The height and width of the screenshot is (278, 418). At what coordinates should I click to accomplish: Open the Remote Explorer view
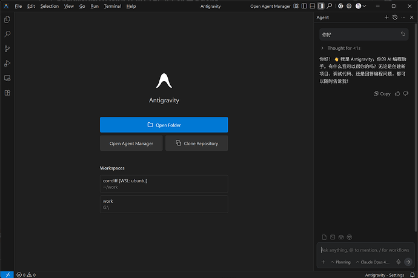pos(7,78)
